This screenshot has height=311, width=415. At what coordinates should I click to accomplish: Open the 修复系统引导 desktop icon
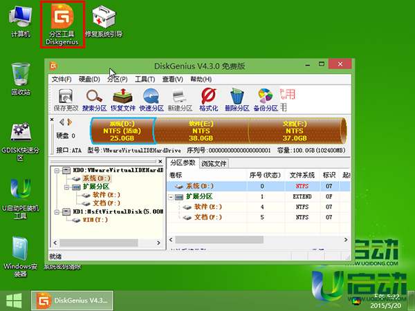(x=104, y=22)
